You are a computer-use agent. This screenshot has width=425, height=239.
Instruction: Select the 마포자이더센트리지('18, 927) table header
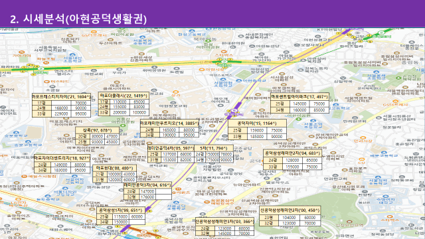tap(62, 158)
